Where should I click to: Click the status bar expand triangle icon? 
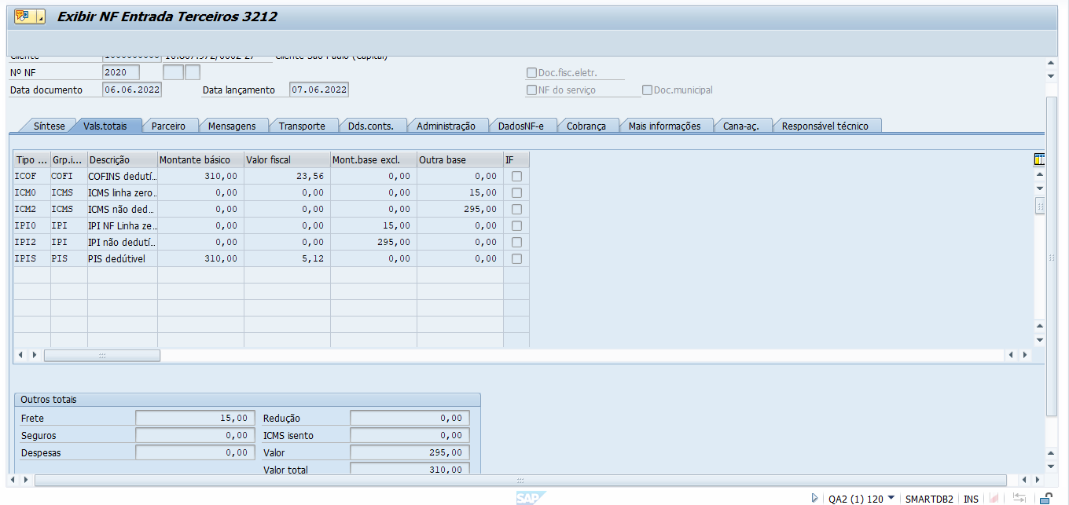815,498
